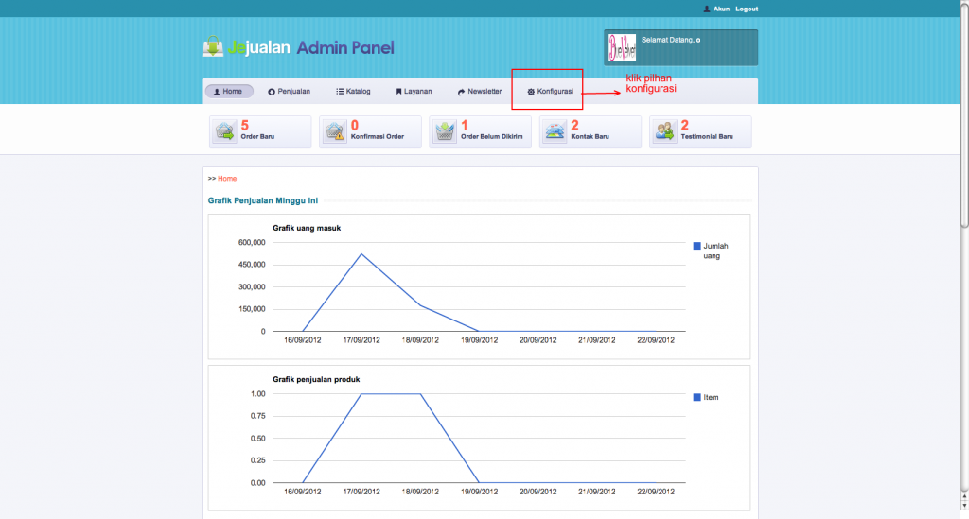Open the Konfigurasi settings menu

[x=550, y=92]
